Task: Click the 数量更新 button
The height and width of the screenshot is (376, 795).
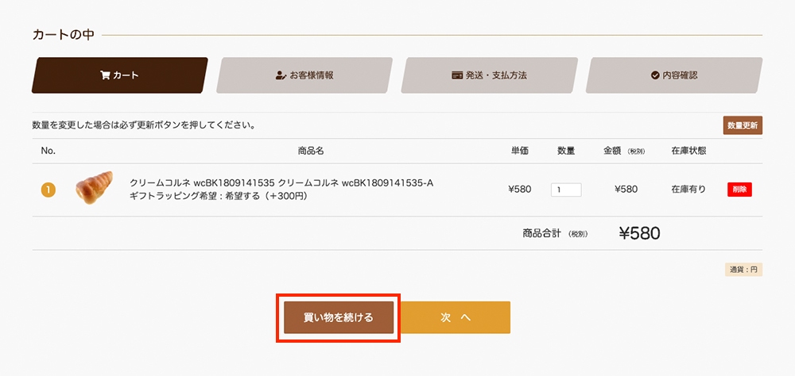Action: click(x=743, y=125)
